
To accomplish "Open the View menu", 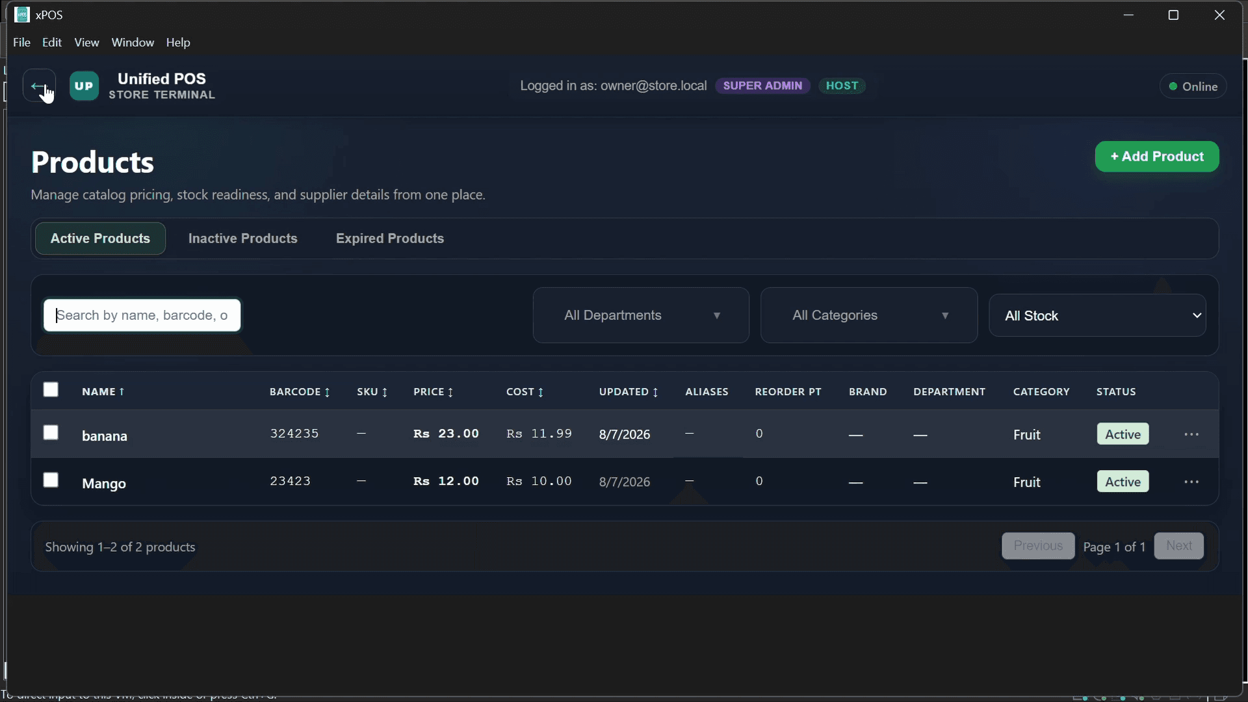I will tap(86, 42).
